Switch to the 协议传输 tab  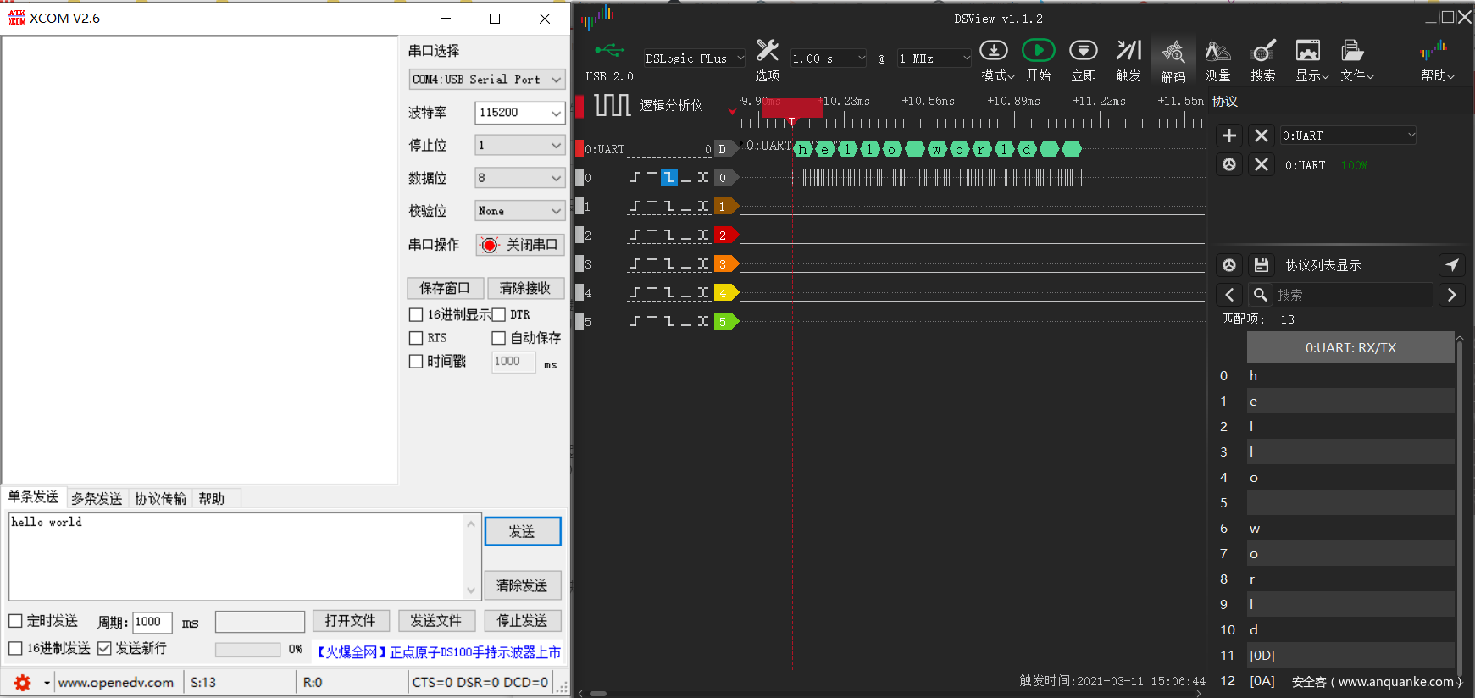(x=160, y=498)
